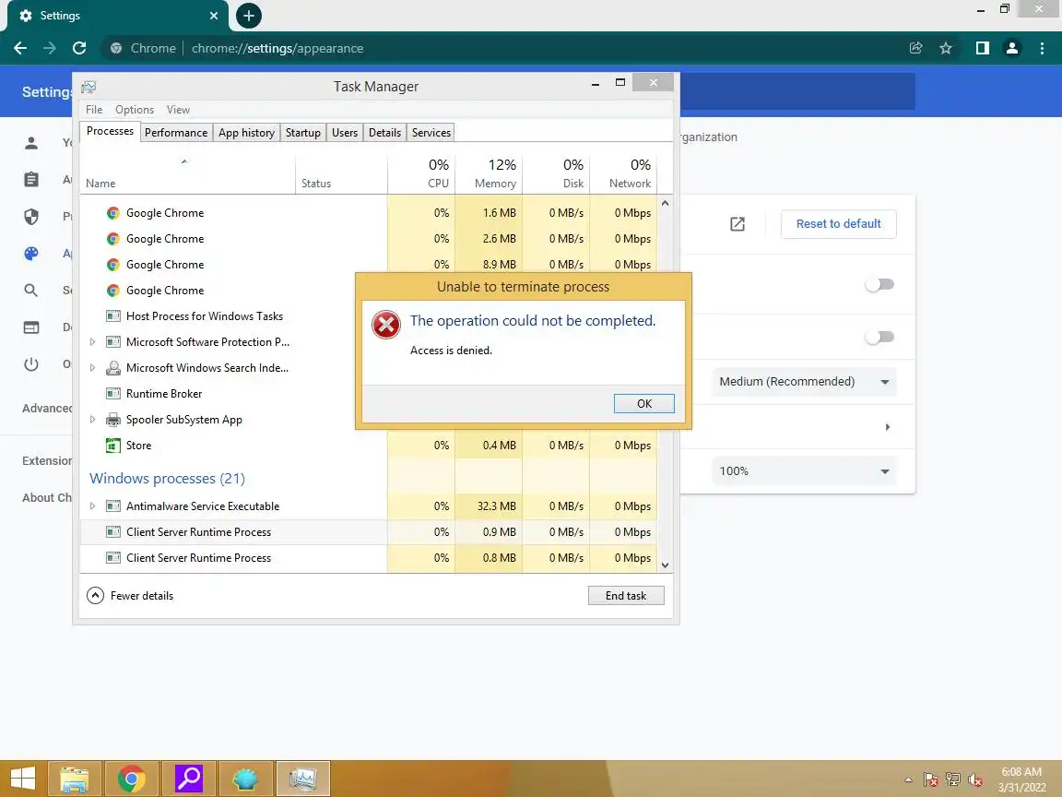Click the Chrome back arrow

tap(20, 48)
